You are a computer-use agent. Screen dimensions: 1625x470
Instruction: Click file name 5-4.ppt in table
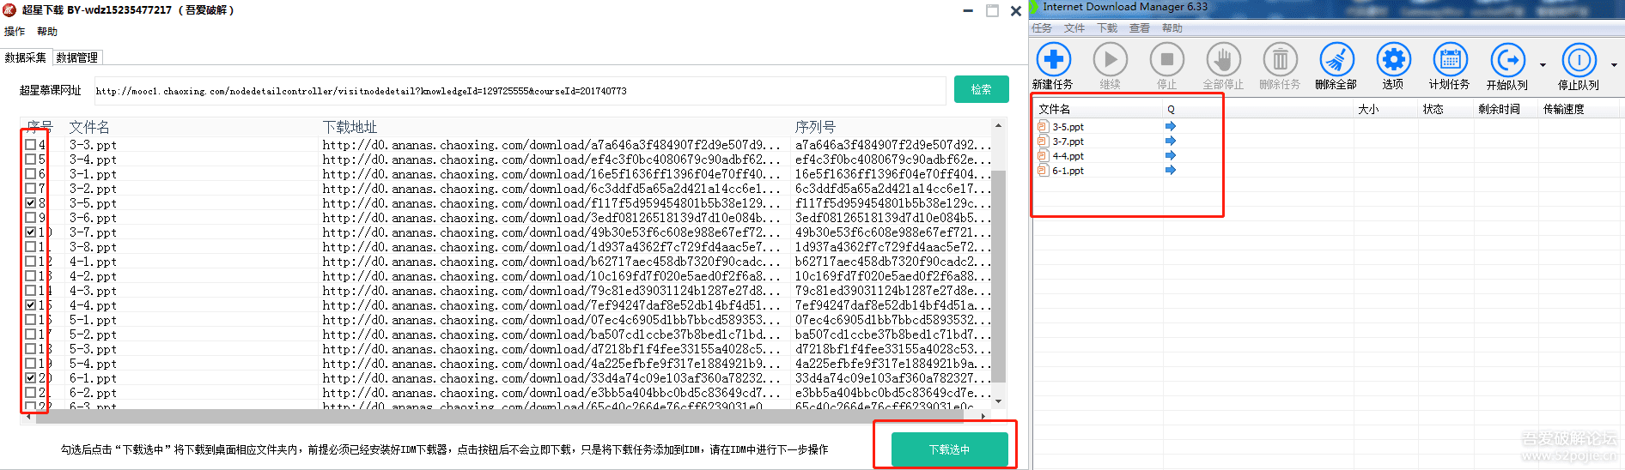(x=93, y=364)
